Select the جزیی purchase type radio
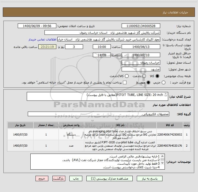The image size is (198, 192). 164,82
